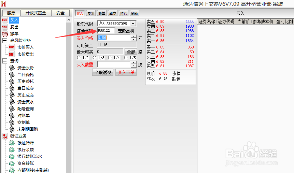This screenshot has width=294, height=173.
Task: Open the 撤单 toolbar tab
Action: (102, 13)
